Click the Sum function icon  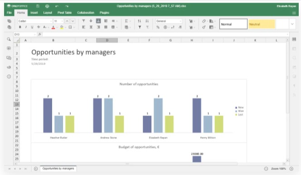click(x=126, y=21)
